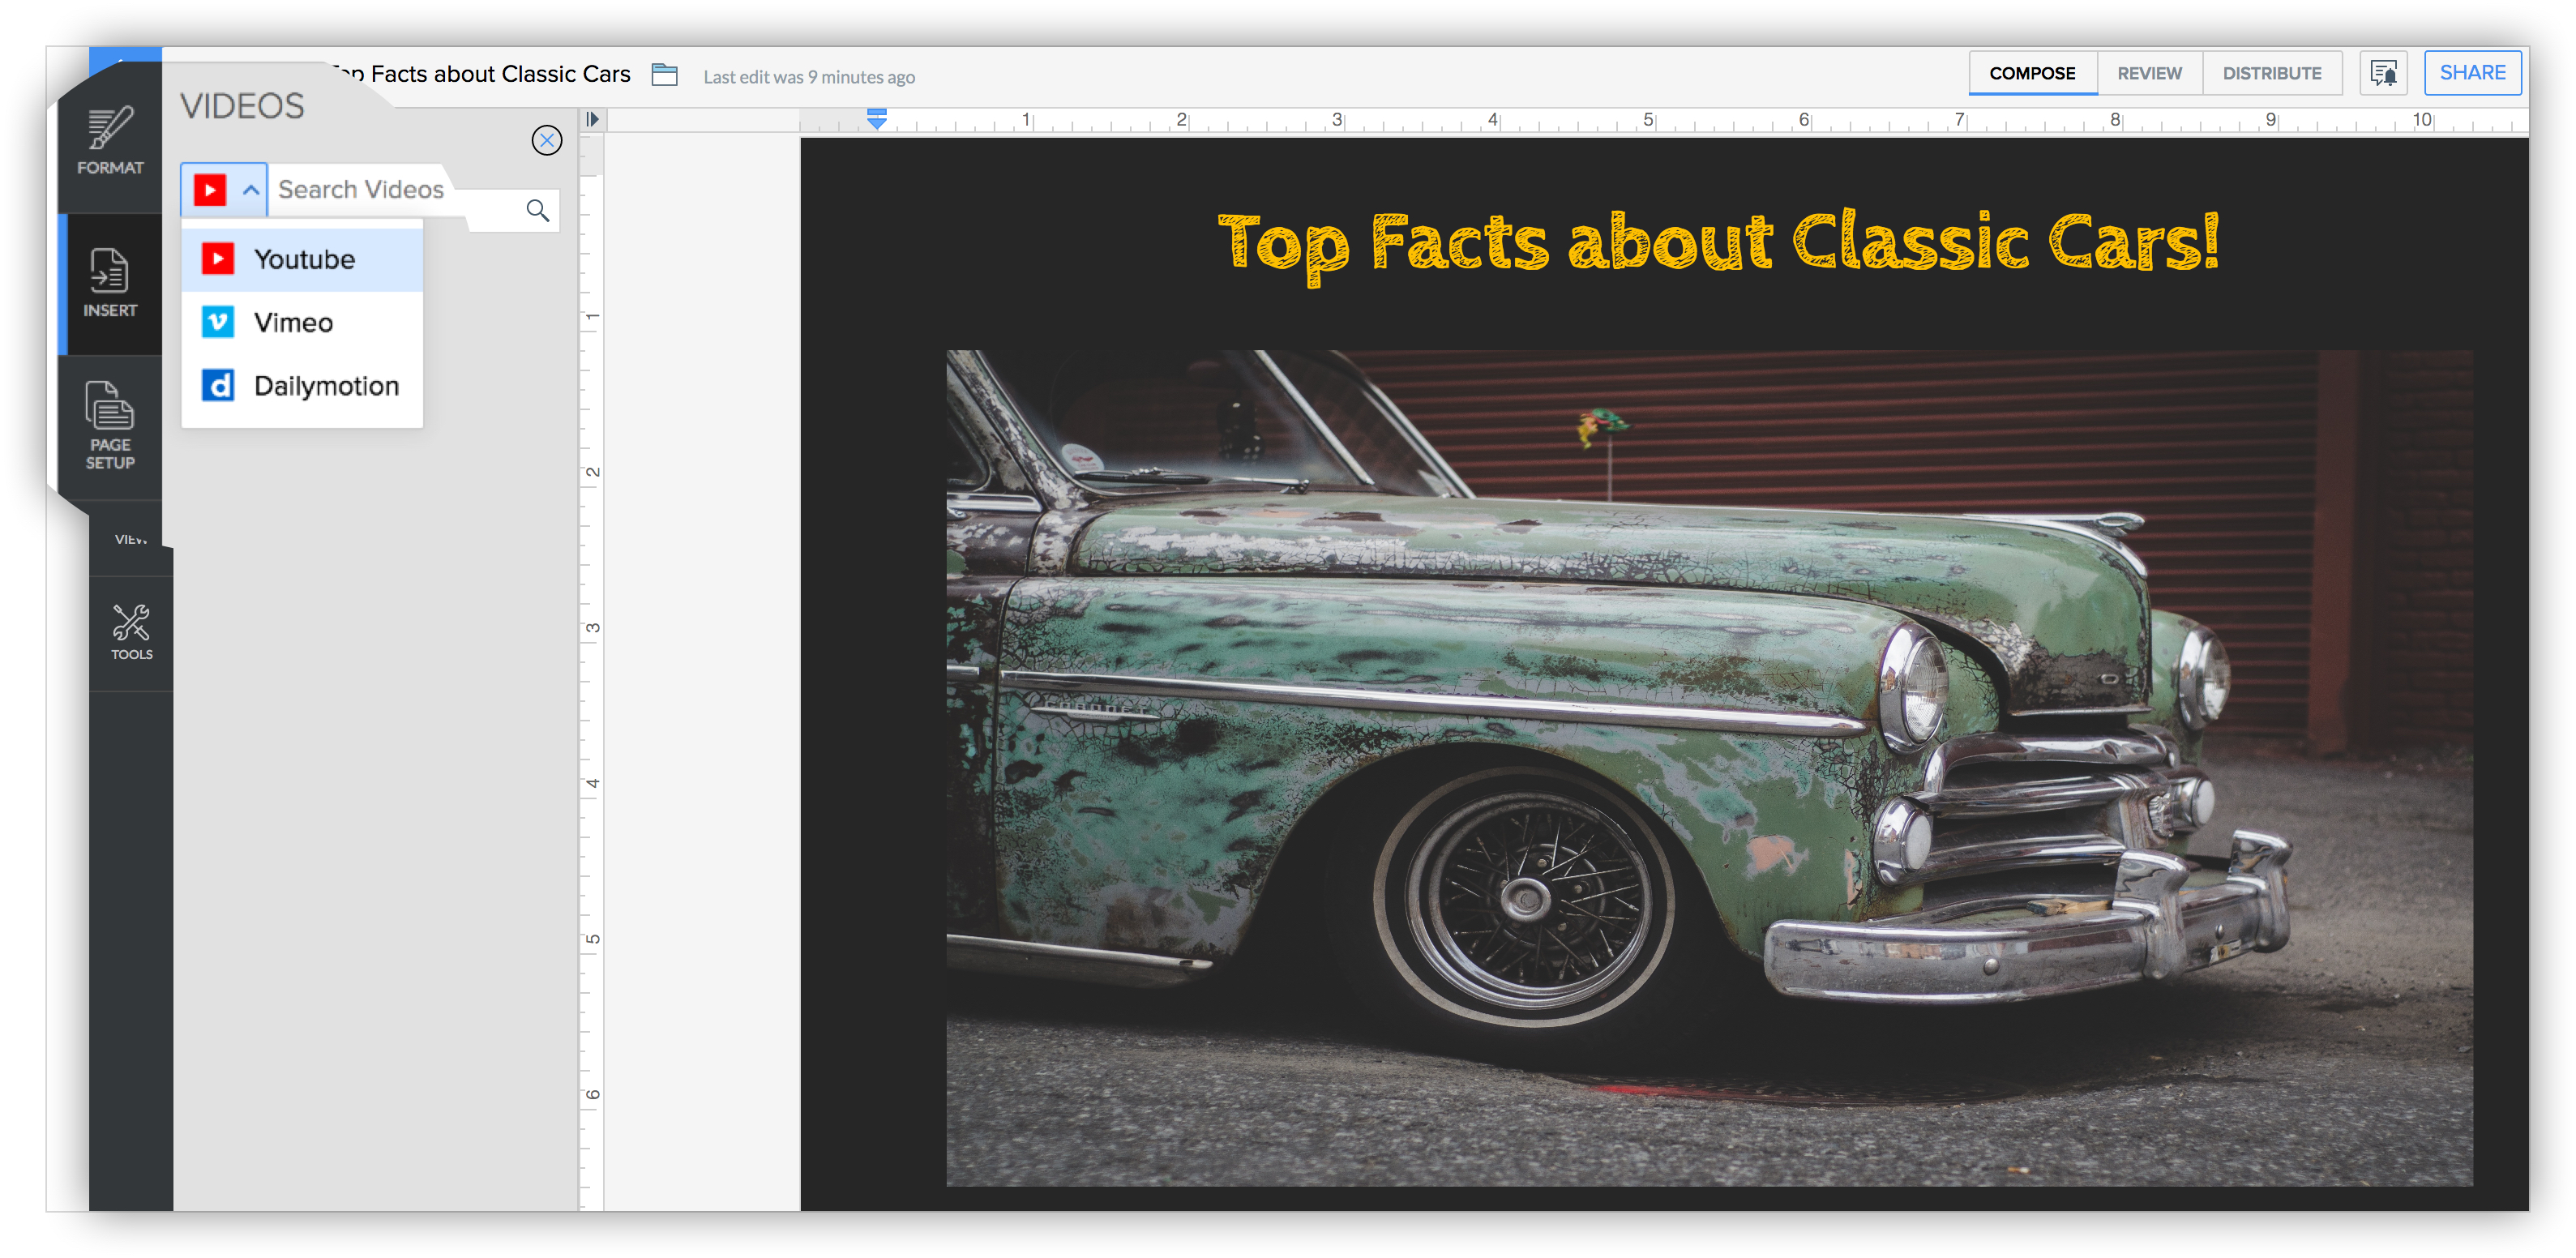Screen dimensions: 2576x1258
Task: Toggle the ruler pane collapse arrow
Action: (592, 119)
